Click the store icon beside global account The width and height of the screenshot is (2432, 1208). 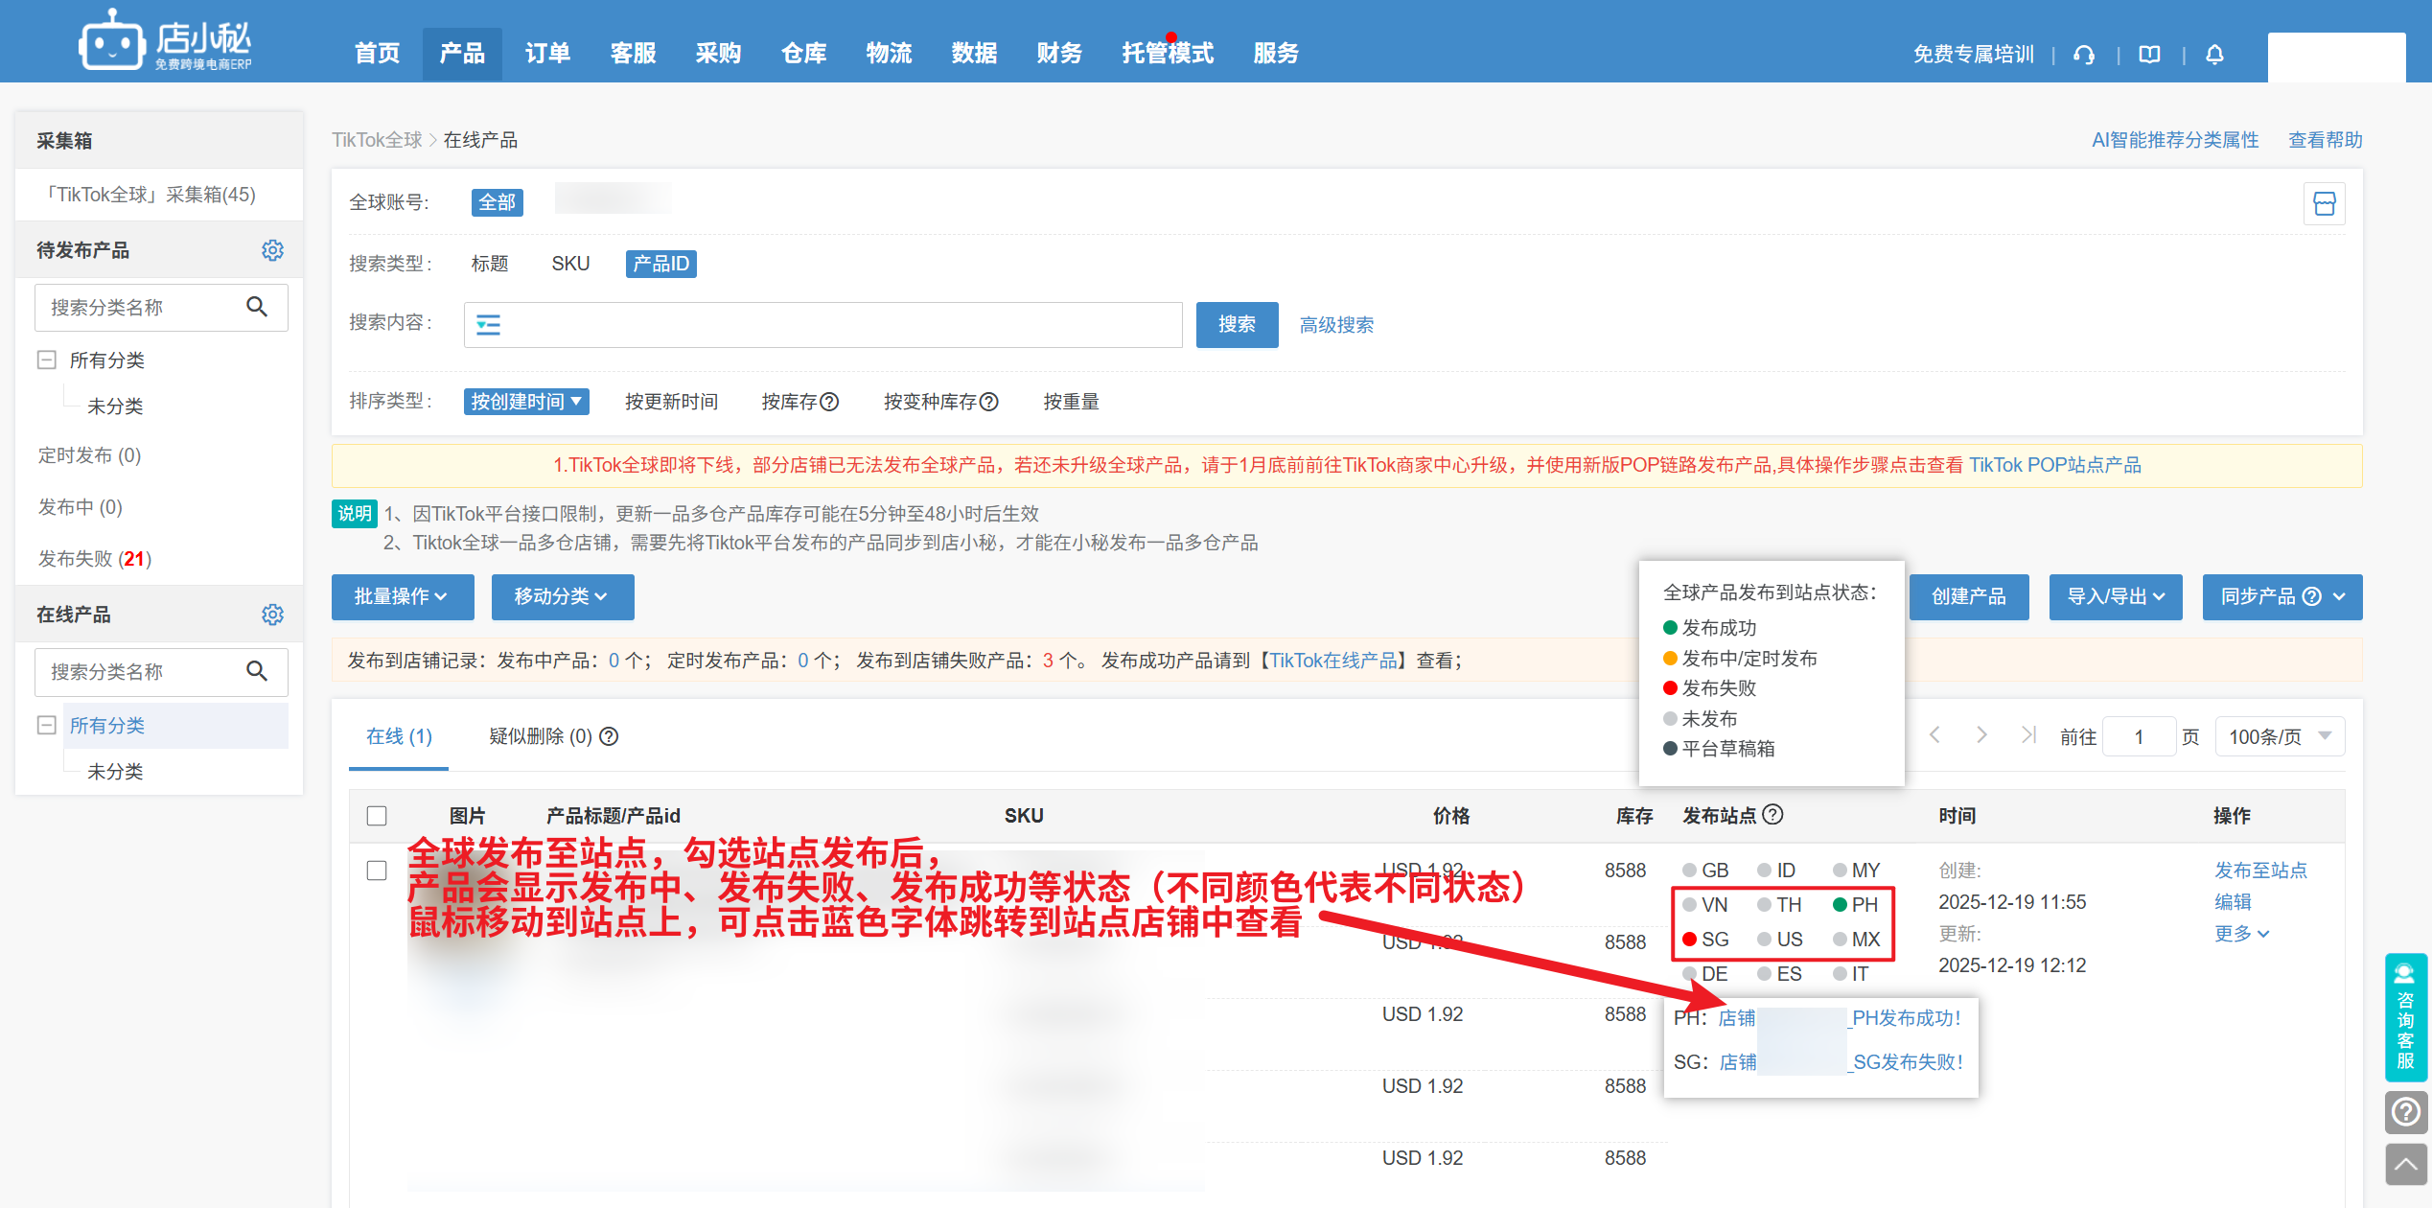(2324, 203)
